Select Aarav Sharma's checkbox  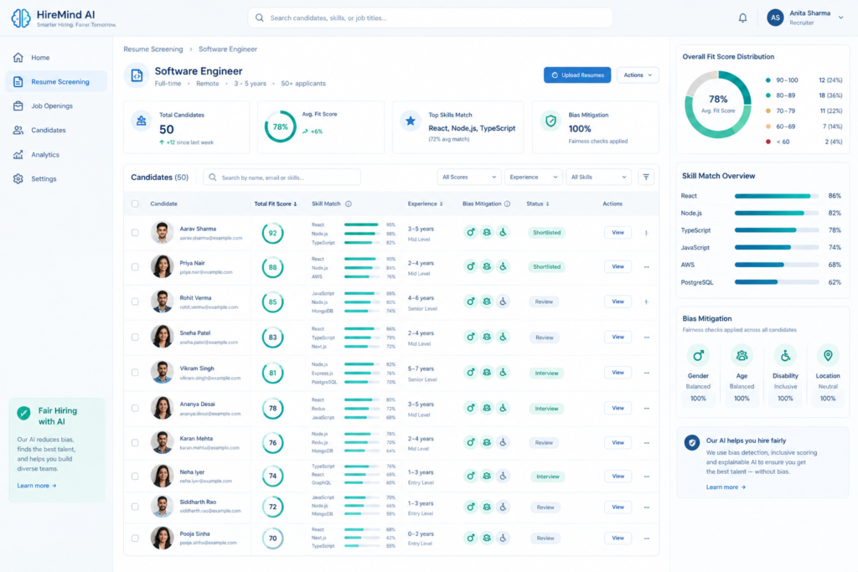click(135, 233)
